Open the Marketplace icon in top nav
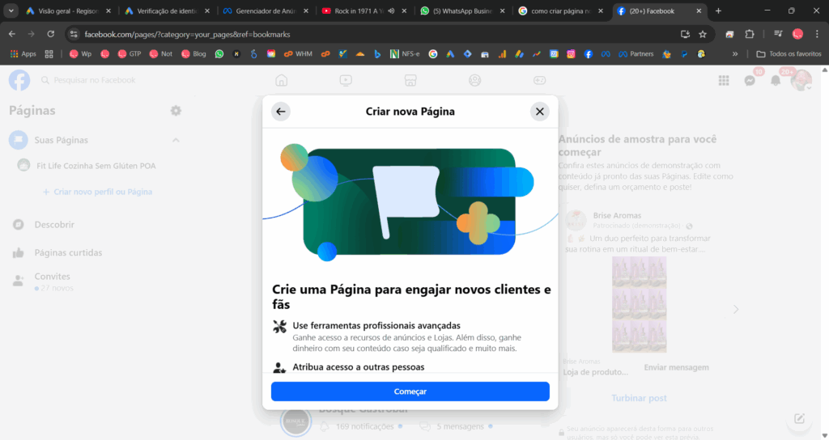Viewport: 829px width, 440px height. [410, 80]
